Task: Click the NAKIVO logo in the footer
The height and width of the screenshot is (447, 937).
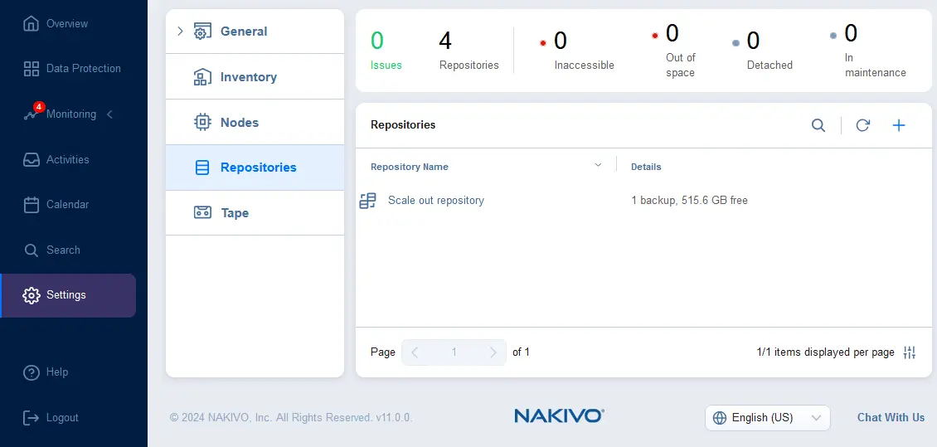Action: click(560, 416)
